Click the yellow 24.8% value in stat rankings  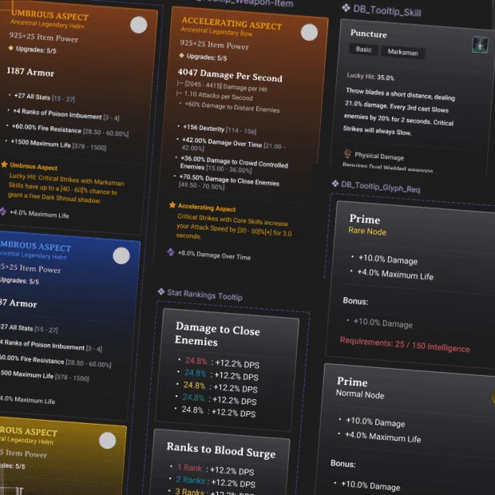tap(194, 385)
